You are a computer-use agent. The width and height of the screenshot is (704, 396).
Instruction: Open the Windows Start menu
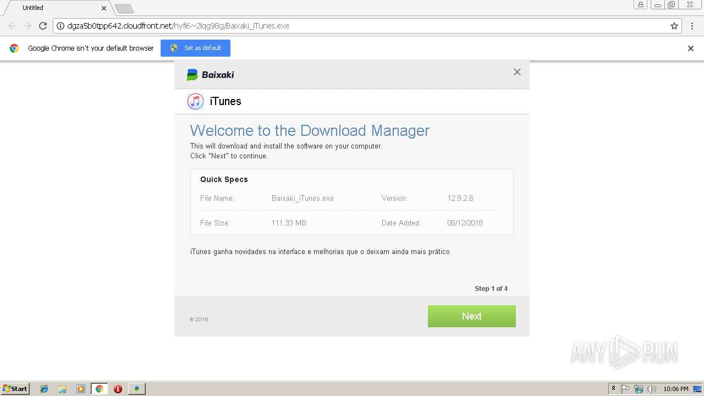coord(15,389)
